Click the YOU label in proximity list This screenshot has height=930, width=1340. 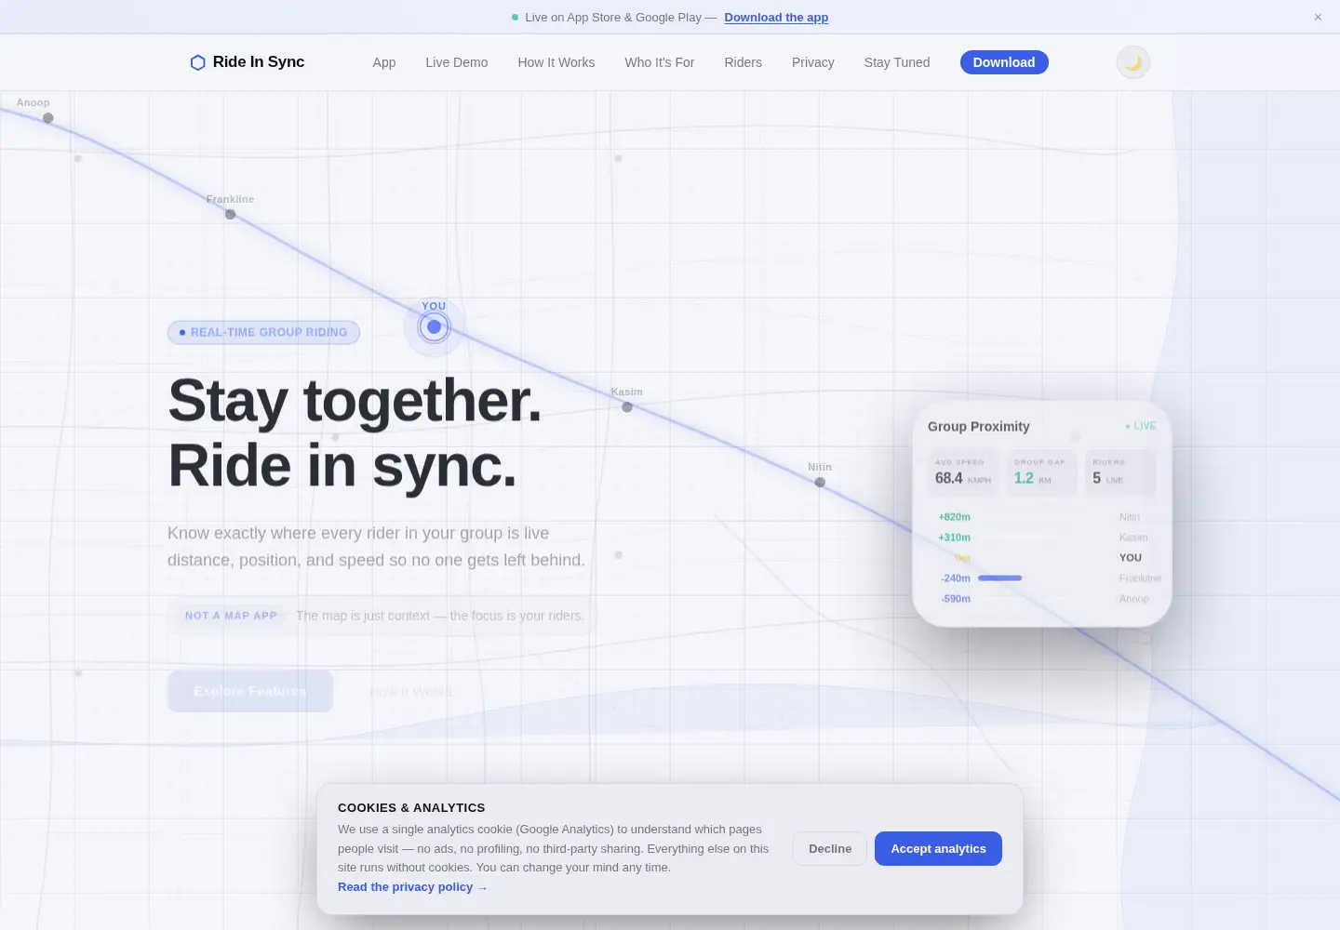(1131, 558)
